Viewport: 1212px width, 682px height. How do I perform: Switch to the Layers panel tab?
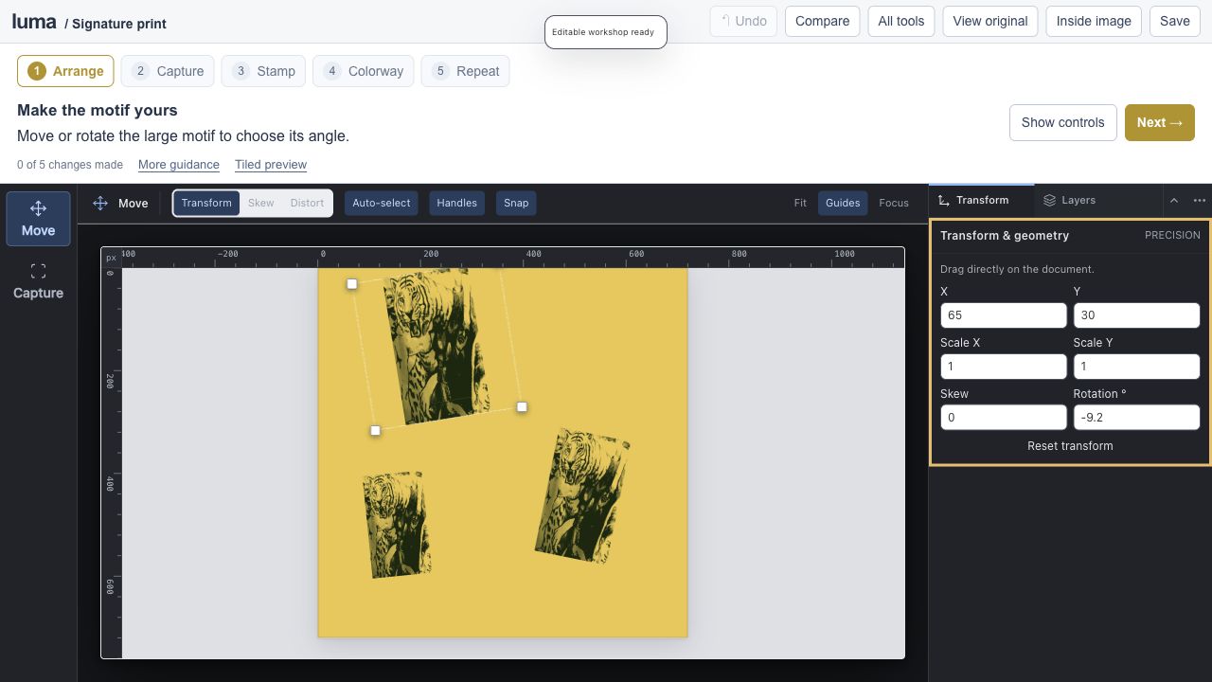tap(1069, 201)
